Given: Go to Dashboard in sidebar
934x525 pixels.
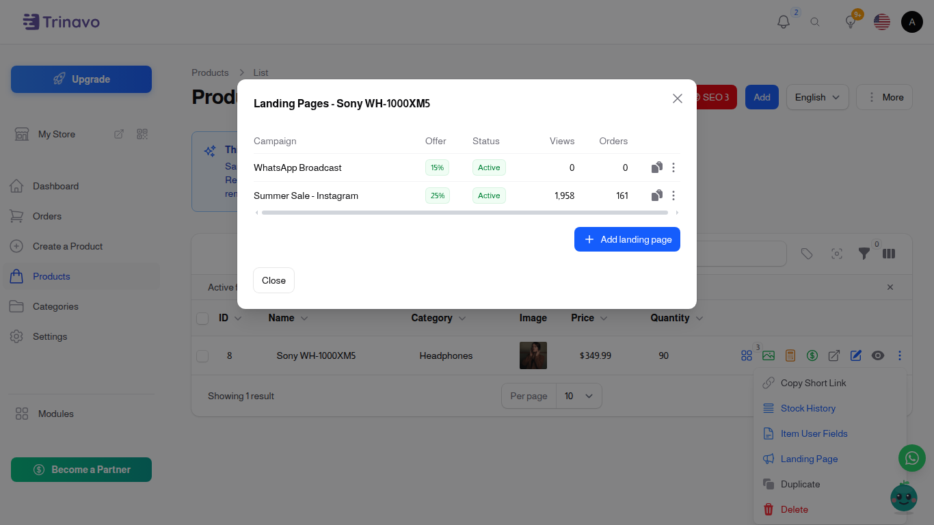Looking at the screenshot, I should (81, 186).
